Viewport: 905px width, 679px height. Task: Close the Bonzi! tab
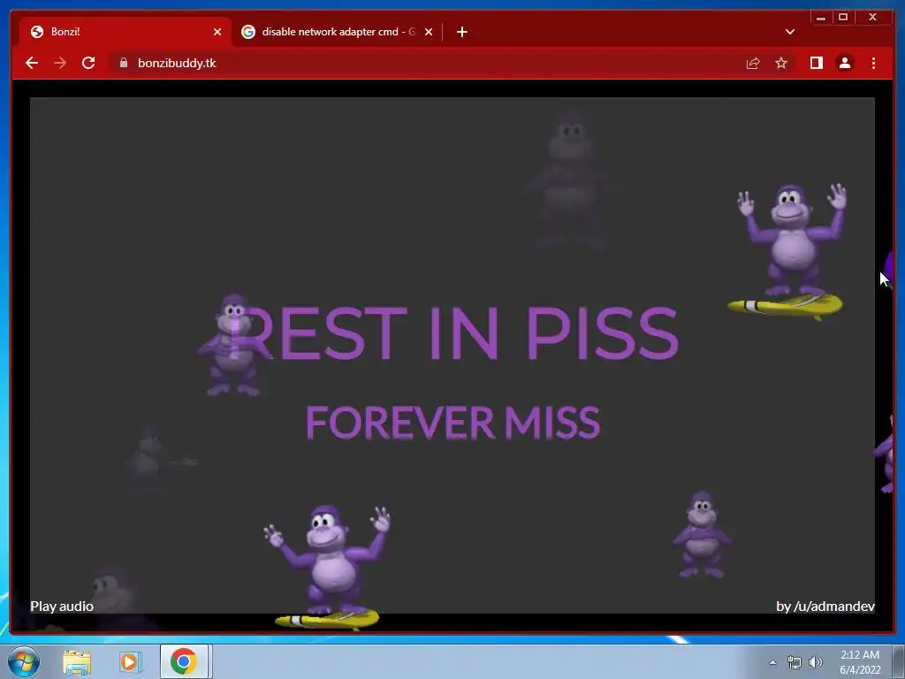pos(217,32)
